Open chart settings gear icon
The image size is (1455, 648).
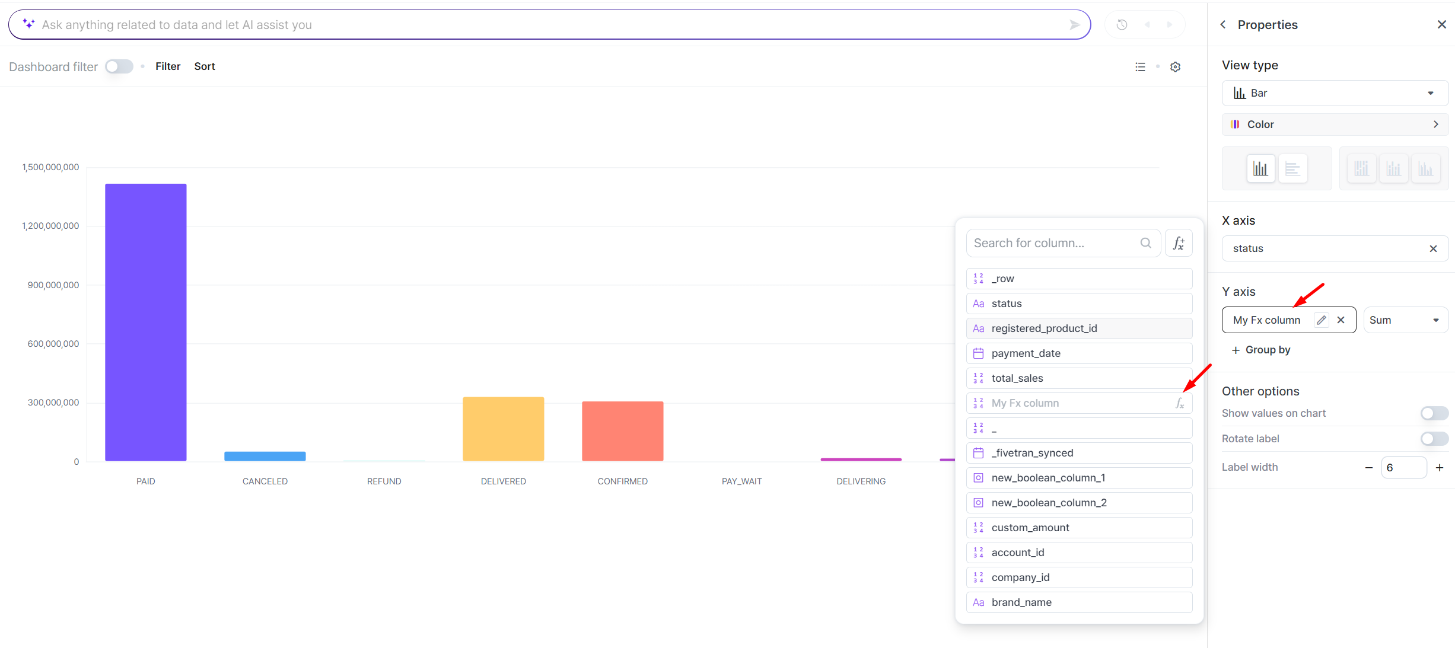point(1175,67)
